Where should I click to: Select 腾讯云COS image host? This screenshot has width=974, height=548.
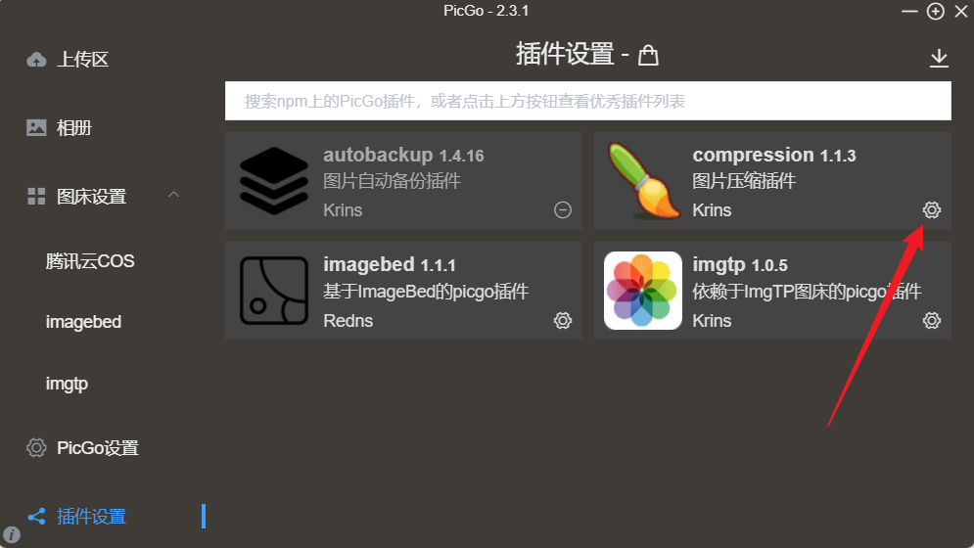tap(90, 261)
